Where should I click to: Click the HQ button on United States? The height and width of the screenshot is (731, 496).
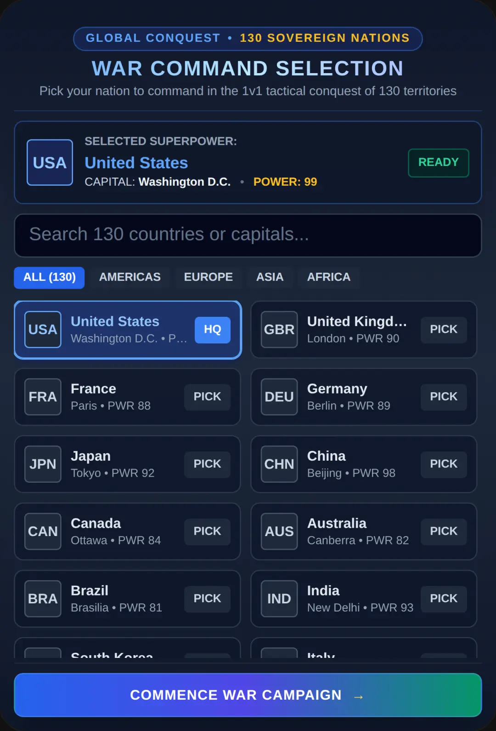pos(213,330)
